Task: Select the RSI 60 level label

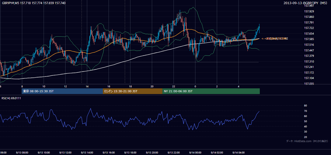Action: [305, 116]
